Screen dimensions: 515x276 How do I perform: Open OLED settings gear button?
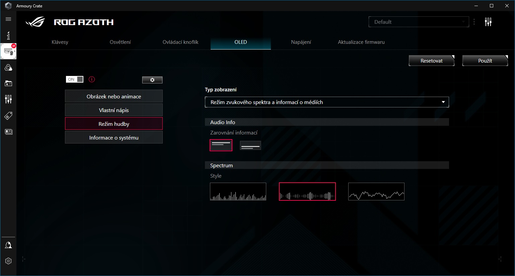coord(152,80)
